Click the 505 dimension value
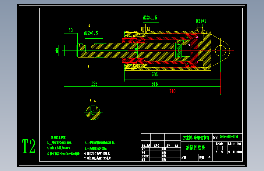 point(155,75)
